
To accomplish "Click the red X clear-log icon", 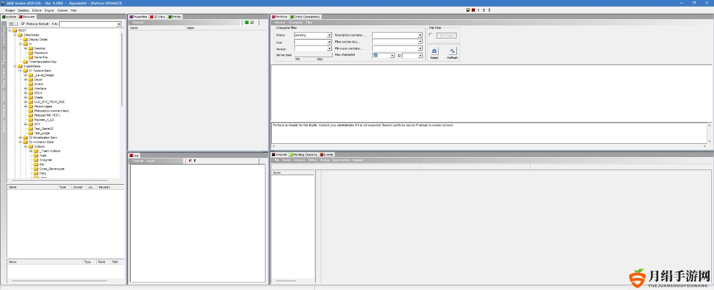I will (x=190, y=161).
